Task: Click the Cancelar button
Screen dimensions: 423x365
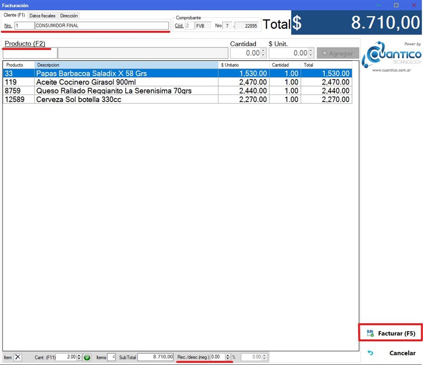Action: (391, 353)
